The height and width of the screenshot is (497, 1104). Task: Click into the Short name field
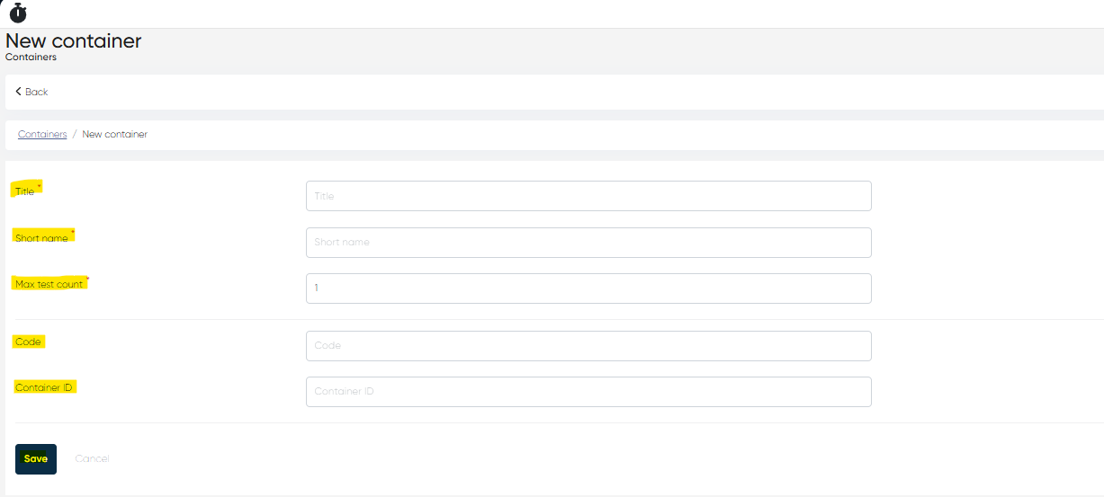(x=588, y=242)
